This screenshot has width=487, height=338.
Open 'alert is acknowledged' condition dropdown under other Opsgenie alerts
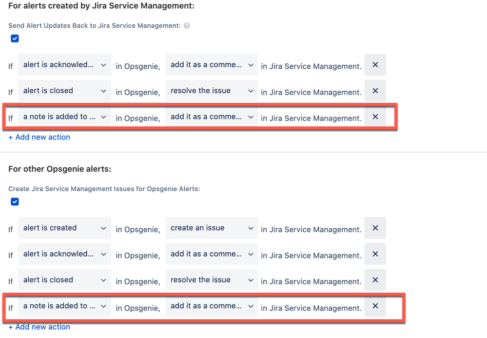coord(65,254)
